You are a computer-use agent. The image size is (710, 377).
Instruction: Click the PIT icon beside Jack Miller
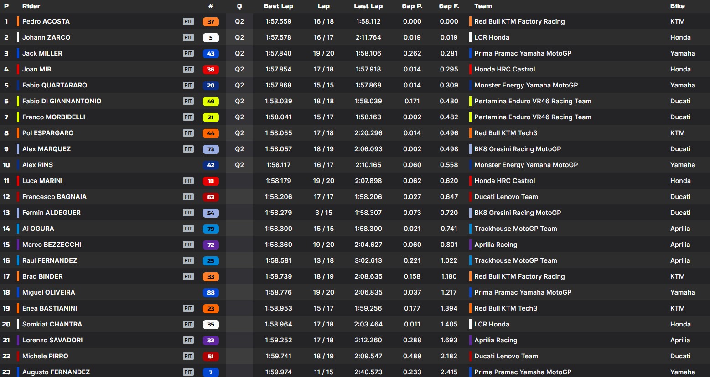coord(188,53)
